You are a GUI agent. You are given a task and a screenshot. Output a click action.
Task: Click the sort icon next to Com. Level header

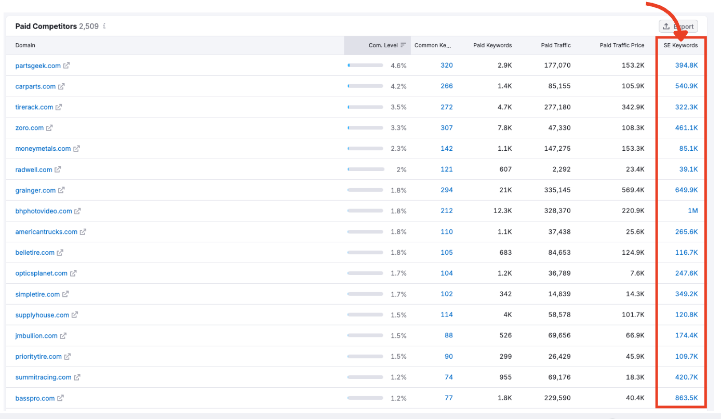[404, 45]
